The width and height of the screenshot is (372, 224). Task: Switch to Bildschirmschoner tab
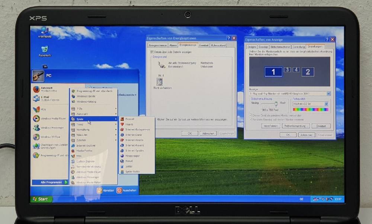[280, 47]
